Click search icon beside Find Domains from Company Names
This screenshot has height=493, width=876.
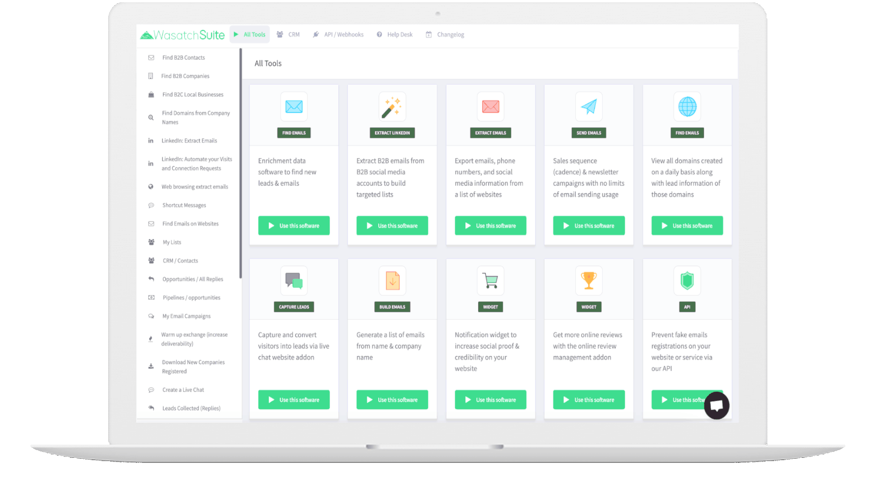[151, 118]
